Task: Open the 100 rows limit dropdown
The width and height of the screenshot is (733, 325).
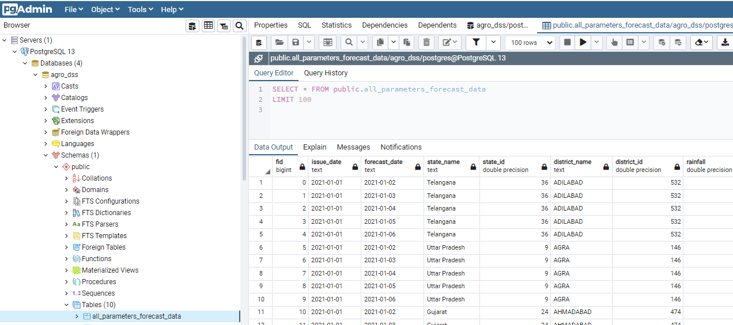Action: pyautogui.click(x=530, y=43)
